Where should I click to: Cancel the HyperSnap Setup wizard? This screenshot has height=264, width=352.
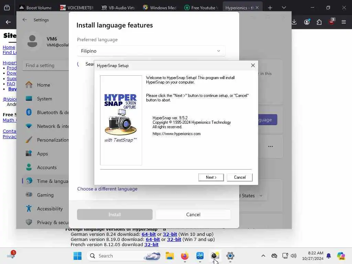(240, 177)
